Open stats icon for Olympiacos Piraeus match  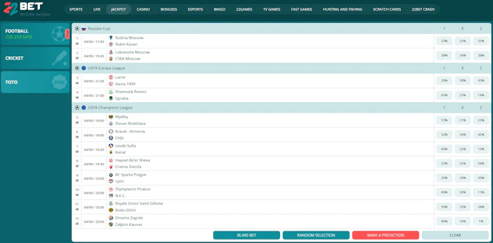click(x=77, y=195)
